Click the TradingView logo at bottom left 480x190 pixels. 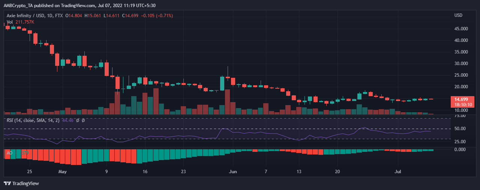tap(21, 183)
